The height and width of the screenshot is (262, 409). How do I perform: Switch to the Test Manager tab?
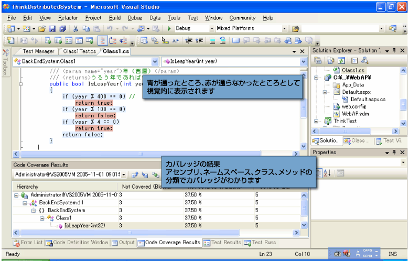coord(38,51)
